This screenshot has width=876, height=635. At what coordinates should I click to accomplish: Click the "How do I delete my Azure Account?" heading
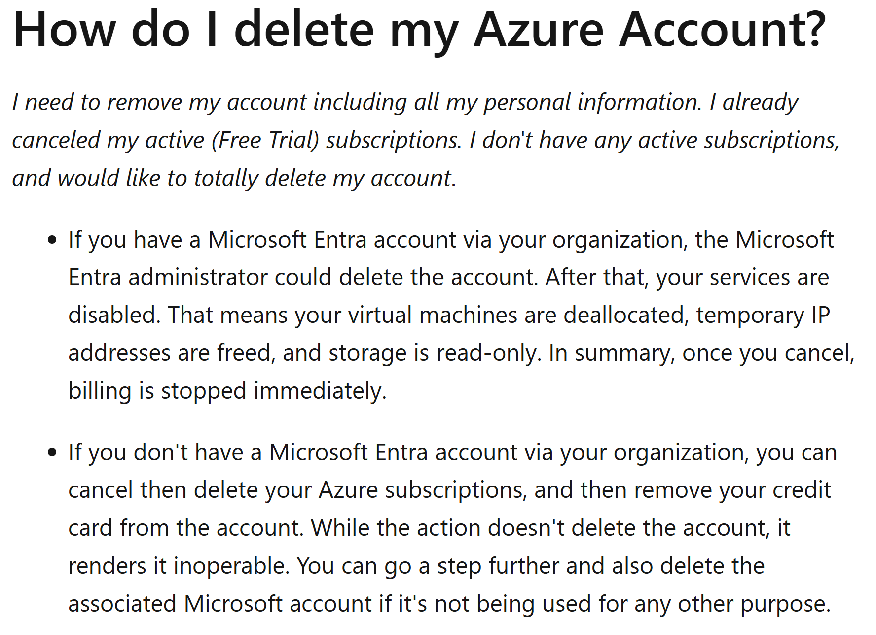point(419,30)
